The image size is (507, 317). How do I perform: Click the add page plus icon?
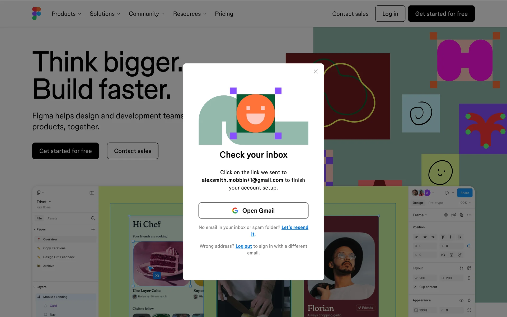pos(93,229)
